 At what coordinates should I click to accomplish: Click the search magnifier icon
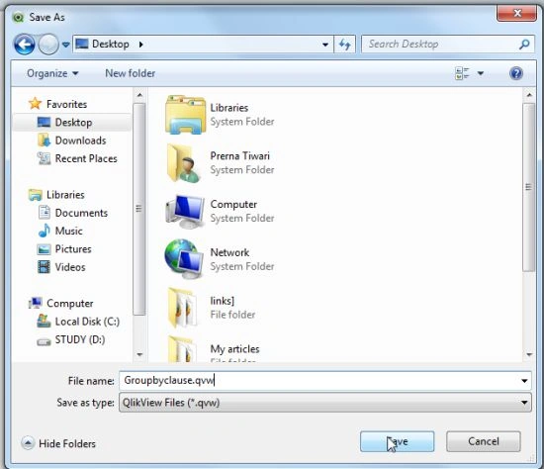click(524, 45)
